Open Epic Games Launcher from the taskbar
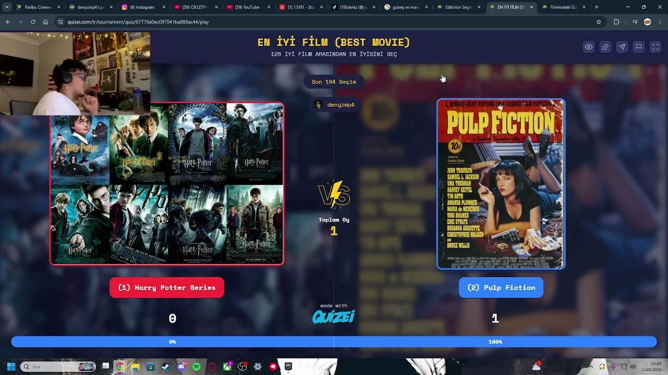Screen dimensions: 668x375 [x=288, y=367]
